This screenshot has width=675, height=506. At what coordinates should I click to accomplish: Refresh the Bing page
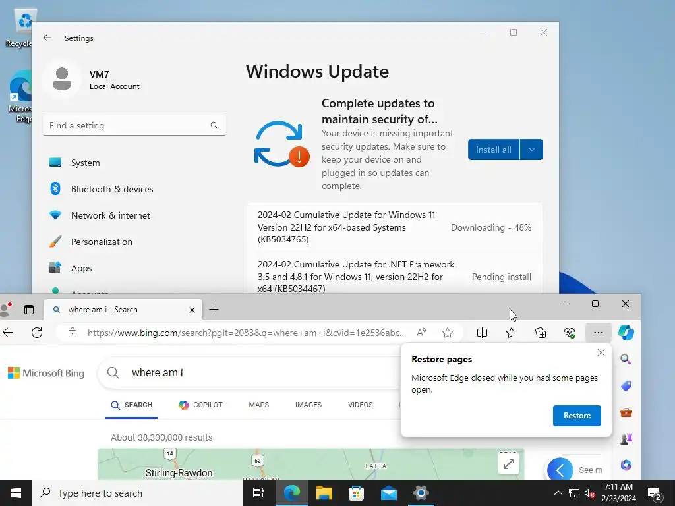coord(37,333)
